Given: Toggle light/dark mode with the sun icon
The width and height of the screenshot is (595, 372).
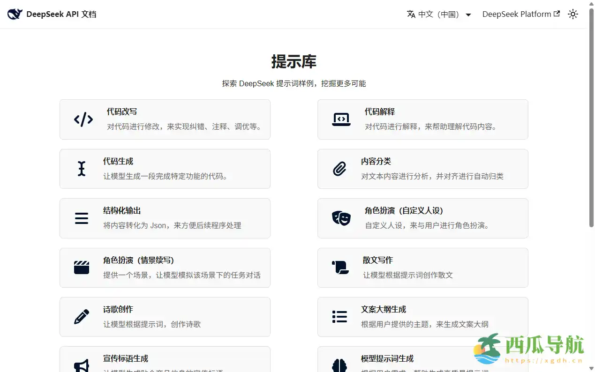Looking at the screenshot, I should pos(573,14).
